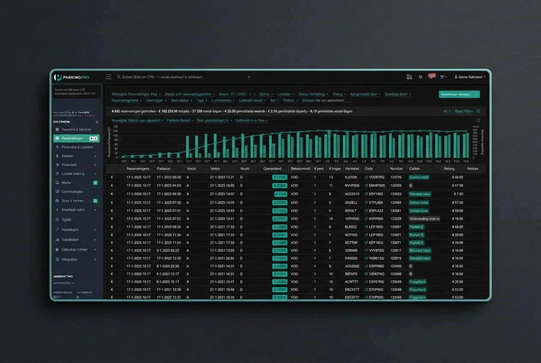Image resolution: width=541 pixels, height=363 pixels.
Task: Click the Easecc toldd status badge
Action: click(x=419, y=177)
